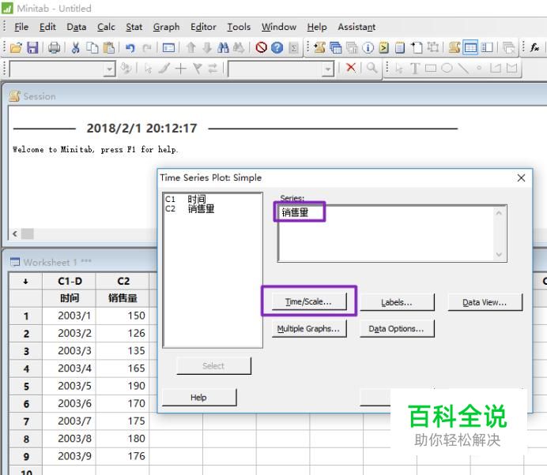Select worksheet row 7 header
547x475 pixels.
[26, 421]
